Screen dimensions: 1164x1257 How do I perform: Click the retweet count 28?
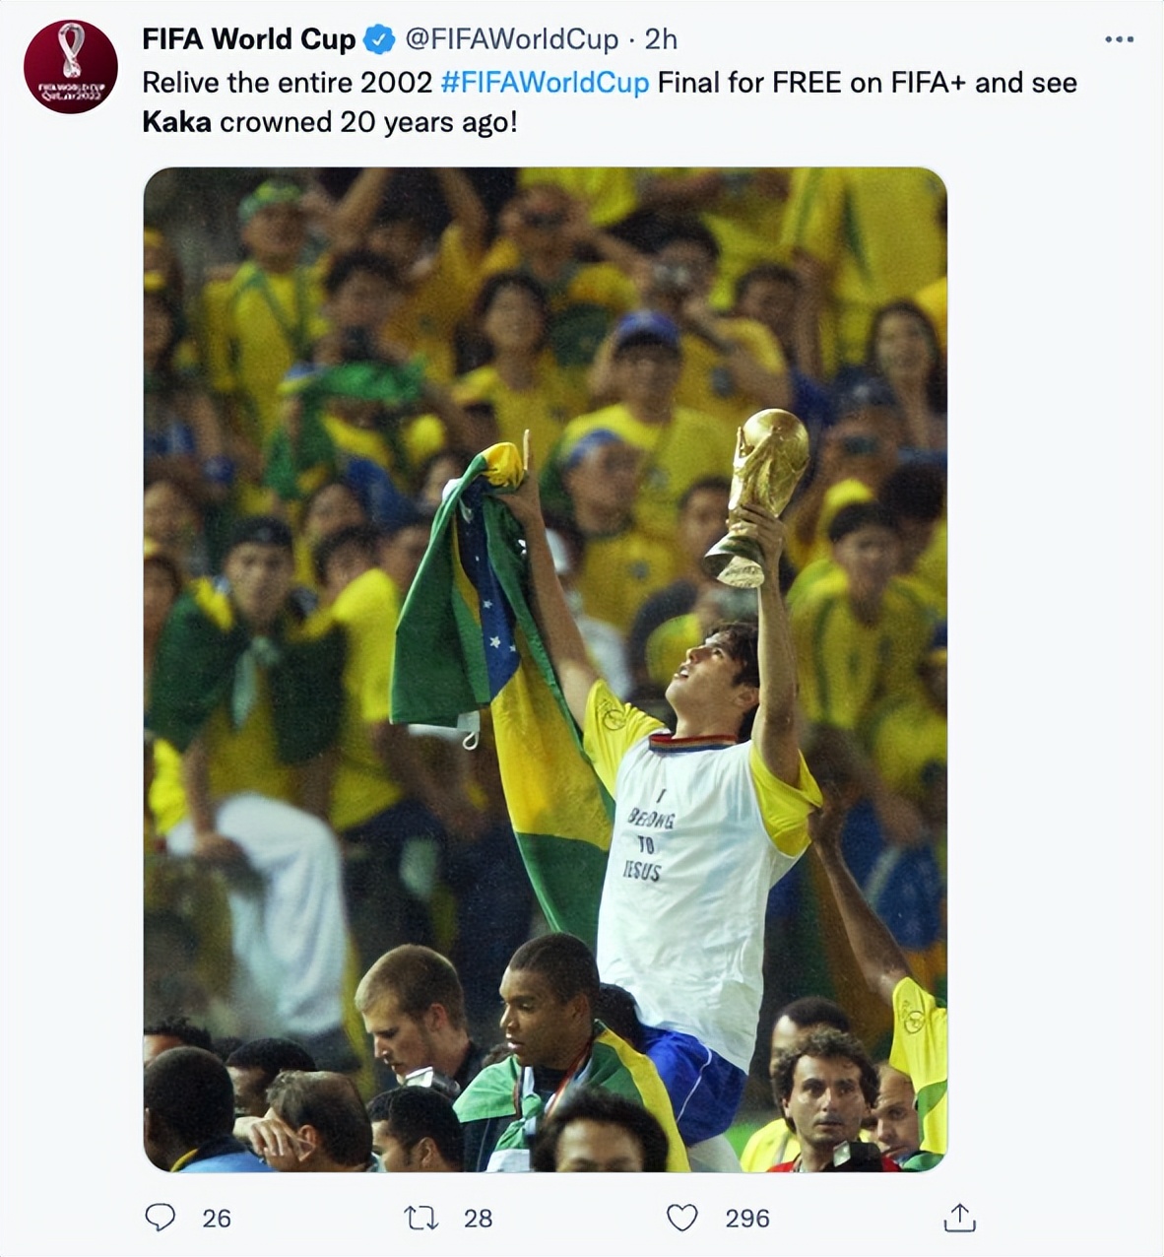pyautogui.click(x=478, y=1219)
